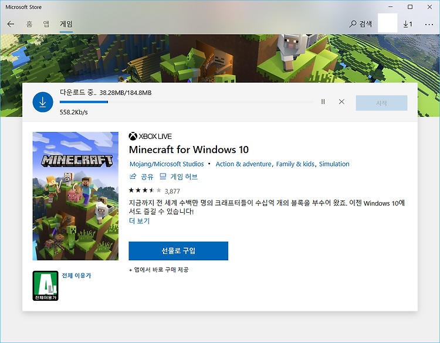The width and height of the screenshot is (440, 343).
Task: Open 검색 search
Action: coord(361,24)
